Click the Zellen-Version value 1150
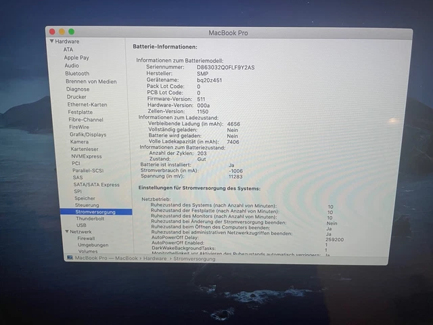Screen dimensions: 433x325 (x=203, y=112)
